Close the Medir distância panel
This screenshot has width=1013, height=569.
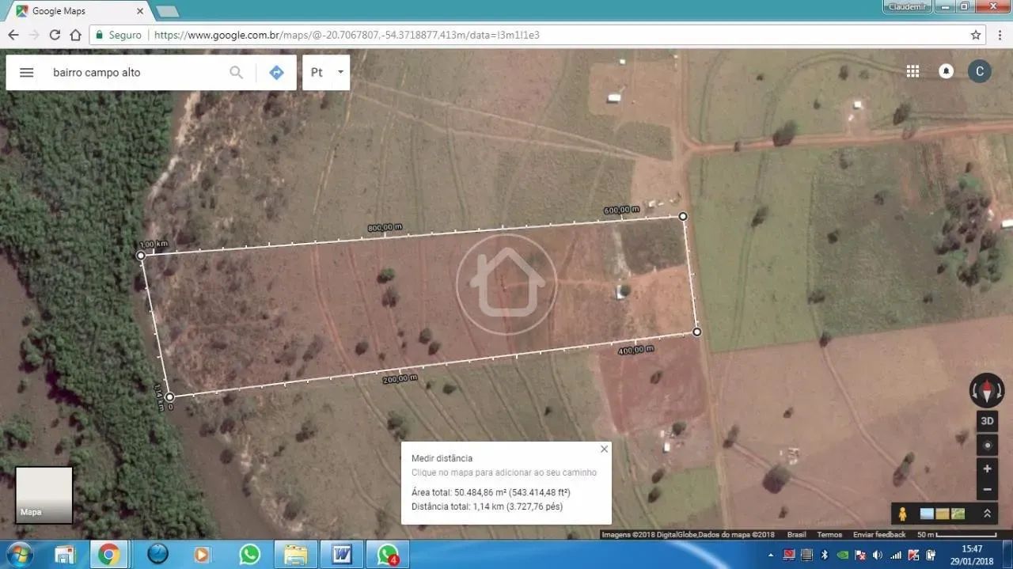[605, 449]
